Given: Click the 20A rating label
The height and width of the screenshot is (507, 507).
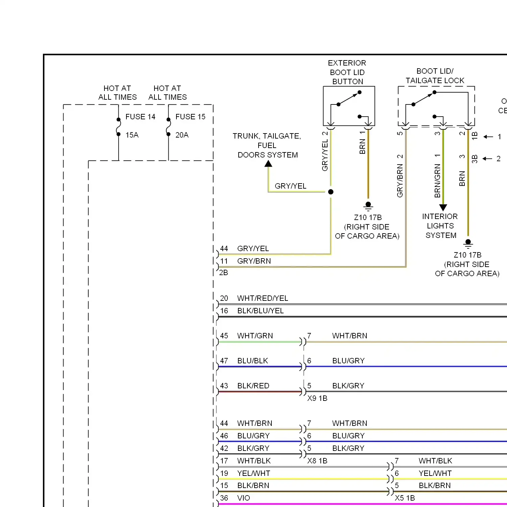Looking at the screenshot, I should (182, 135).
